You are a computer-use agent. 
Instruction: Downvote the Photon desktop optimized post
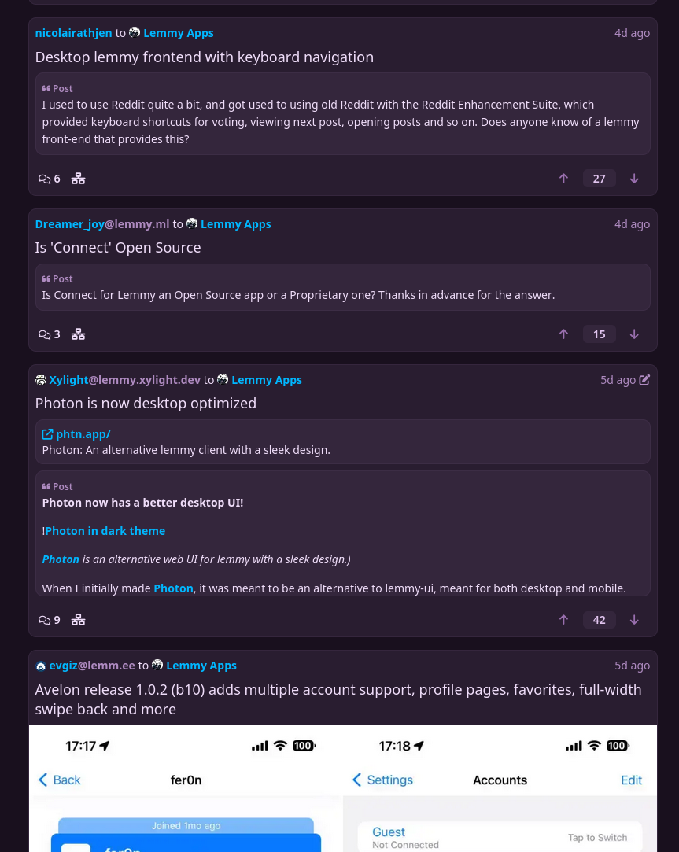[634, 619]
